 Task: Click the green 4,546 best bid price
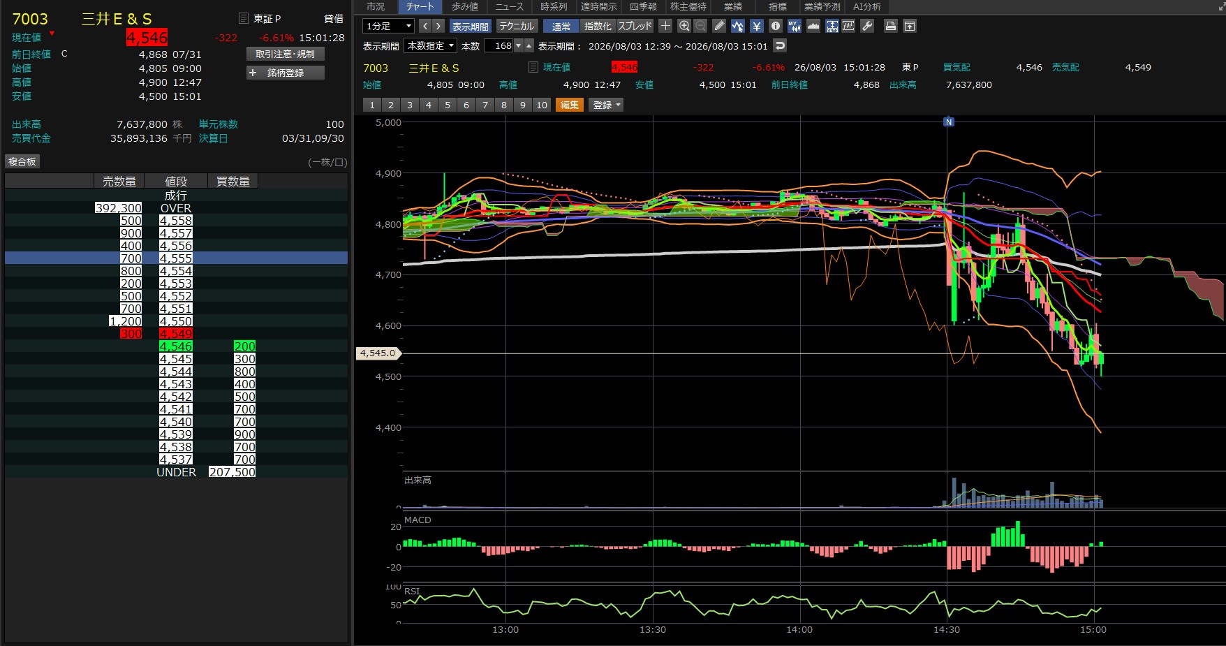coord(176,346)
